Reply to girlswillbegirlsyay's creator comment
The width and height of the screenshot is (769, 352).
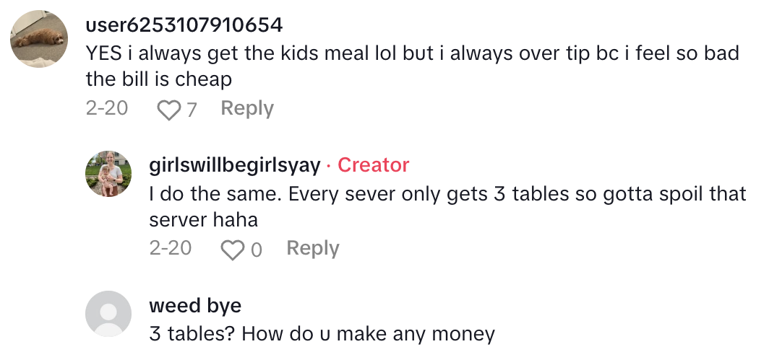(313, 248)
